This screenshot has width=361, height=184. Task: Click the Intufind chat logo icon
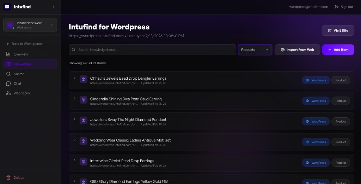tap(7, 7)
